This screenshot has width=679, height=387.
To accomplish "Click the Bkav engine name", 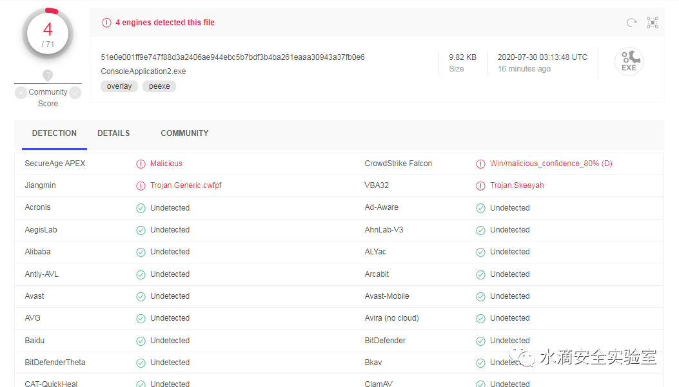I will click(373, 363).
